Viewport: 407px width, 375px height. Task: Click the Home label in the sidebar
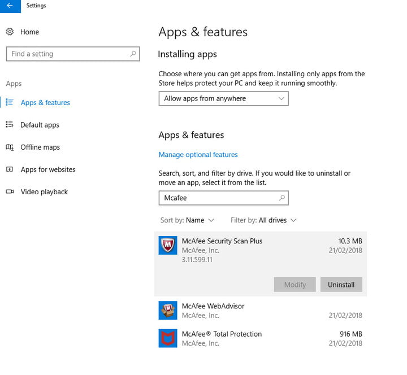pos(29,32)
